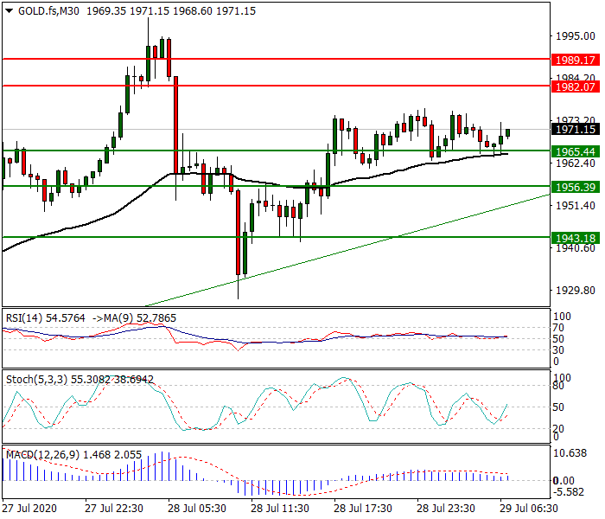Image resolution: width=605 pixels, height=519 pixels.
Task: Click the 28 Jul 23:30 time label
Action: (x=446, y=509)
